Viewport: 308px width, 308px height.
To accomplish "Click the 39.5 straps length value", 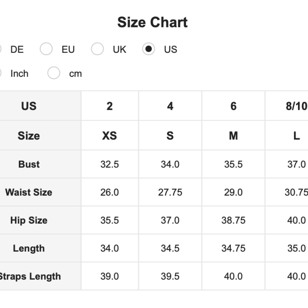I will (170, 276).
